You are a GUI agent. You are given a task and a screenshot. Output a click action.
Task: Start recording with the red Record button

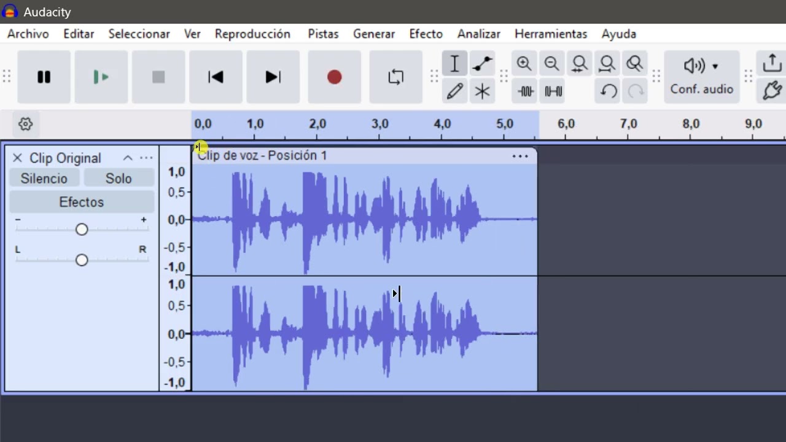pyautogui.click(x=334, y=77)
